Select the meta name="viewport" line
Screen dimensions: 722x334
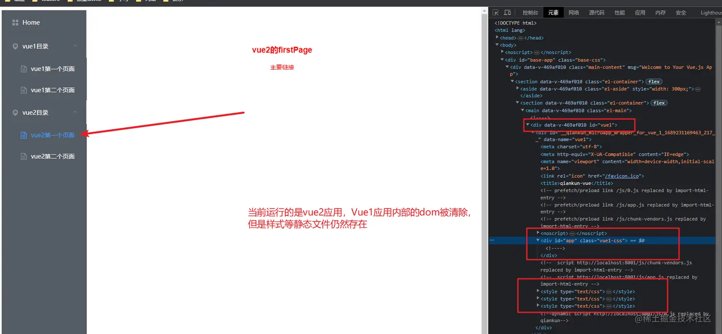627,165
